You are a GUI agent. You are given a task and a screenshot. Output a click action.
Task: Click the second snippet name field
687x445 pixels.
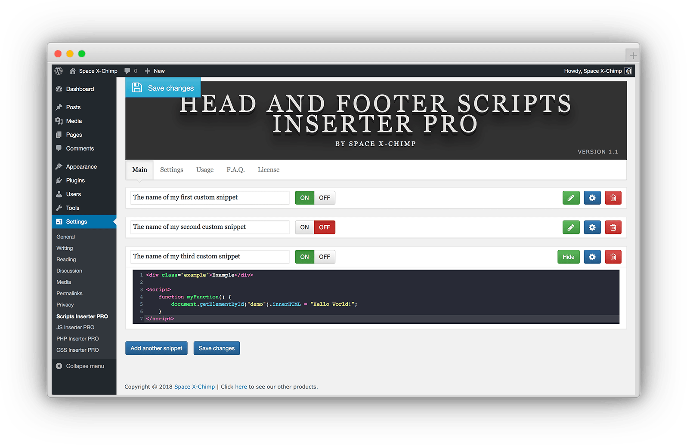(x=210, y=227)
